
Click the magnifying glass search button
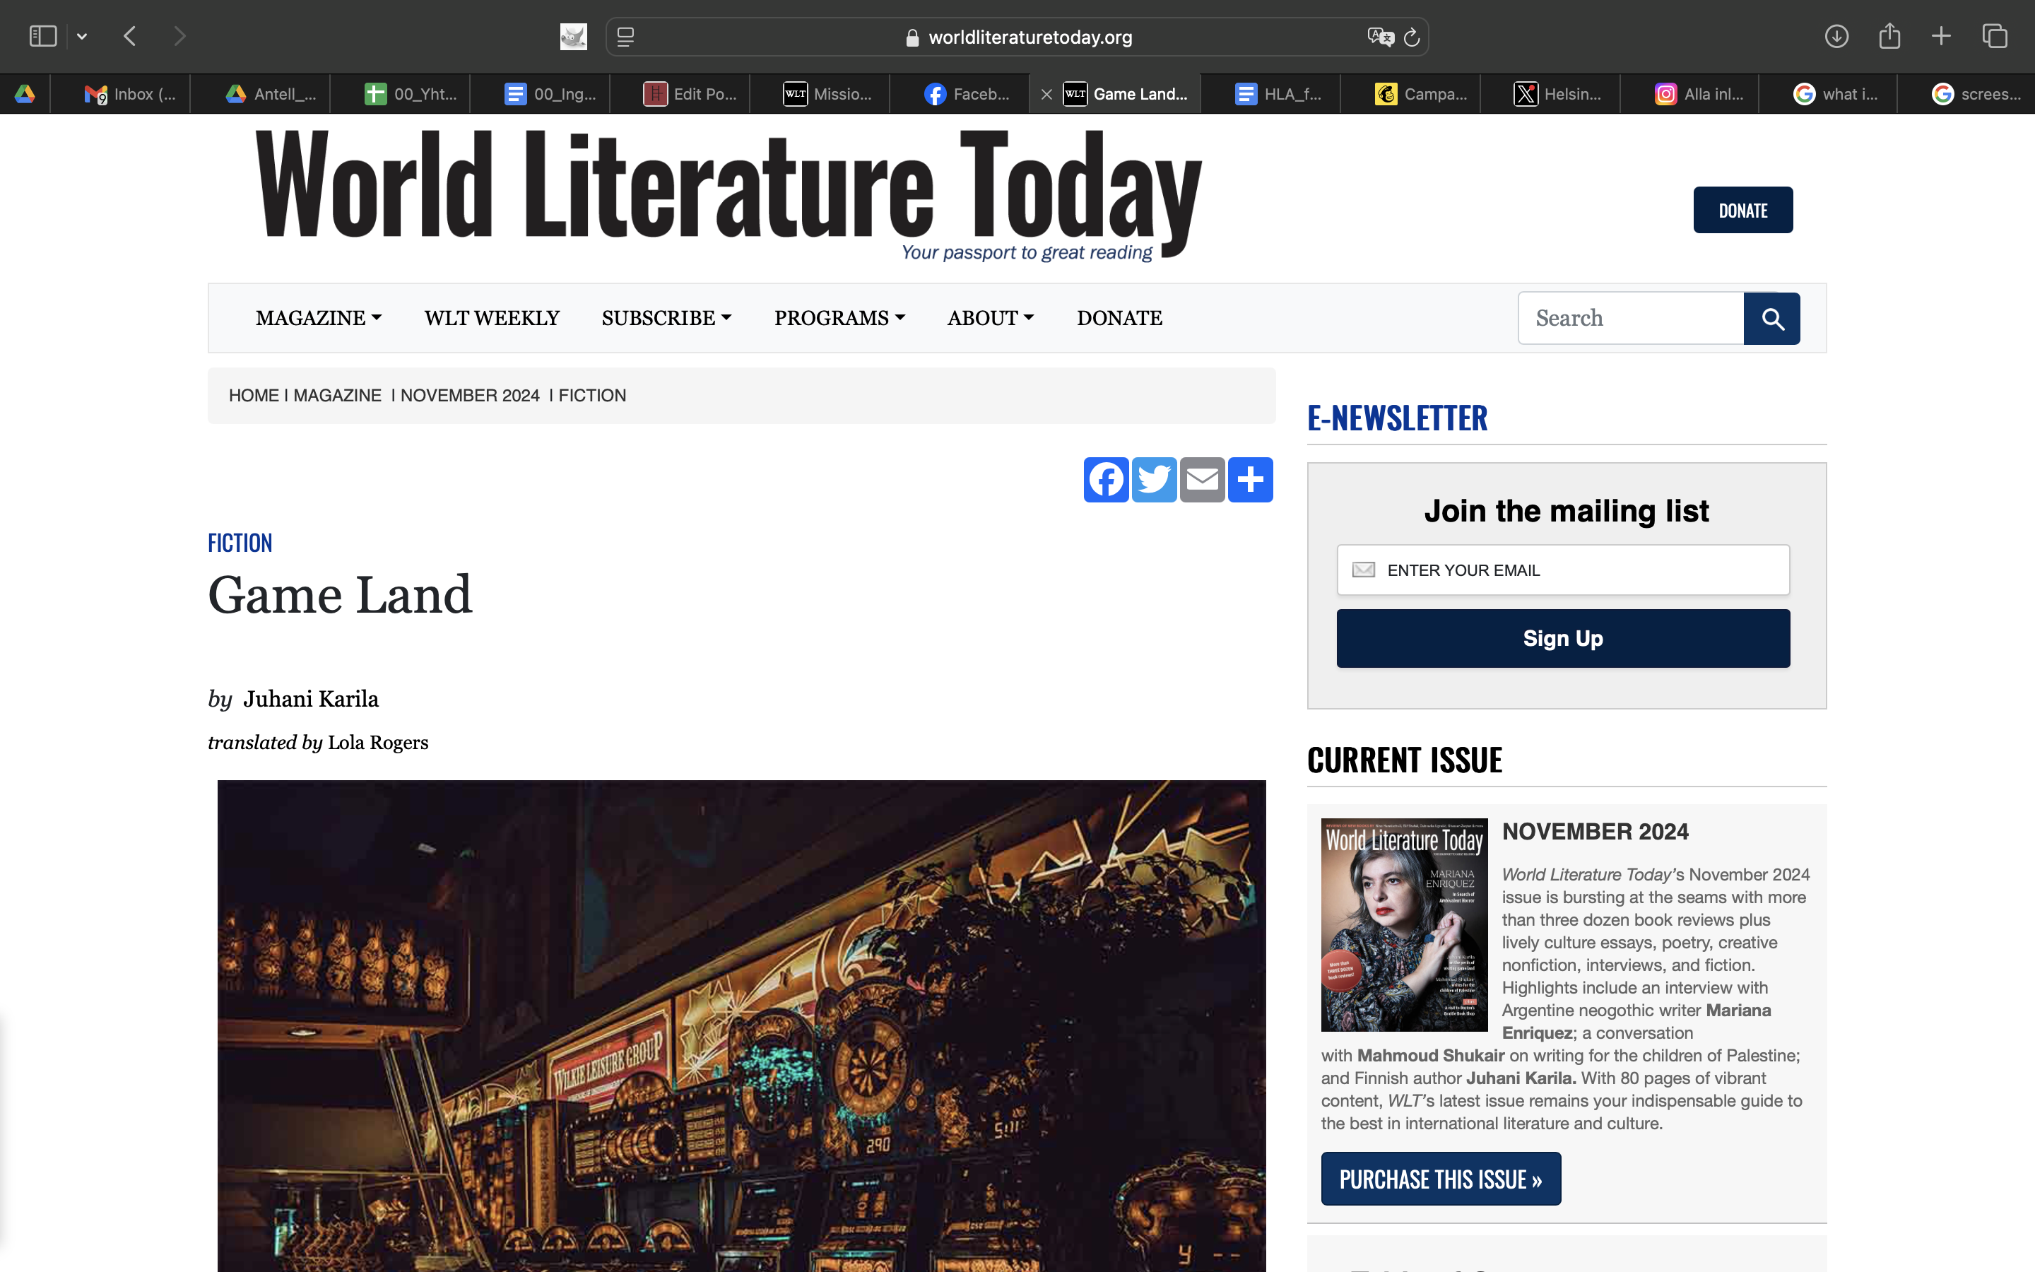(x=1772, y=319)
